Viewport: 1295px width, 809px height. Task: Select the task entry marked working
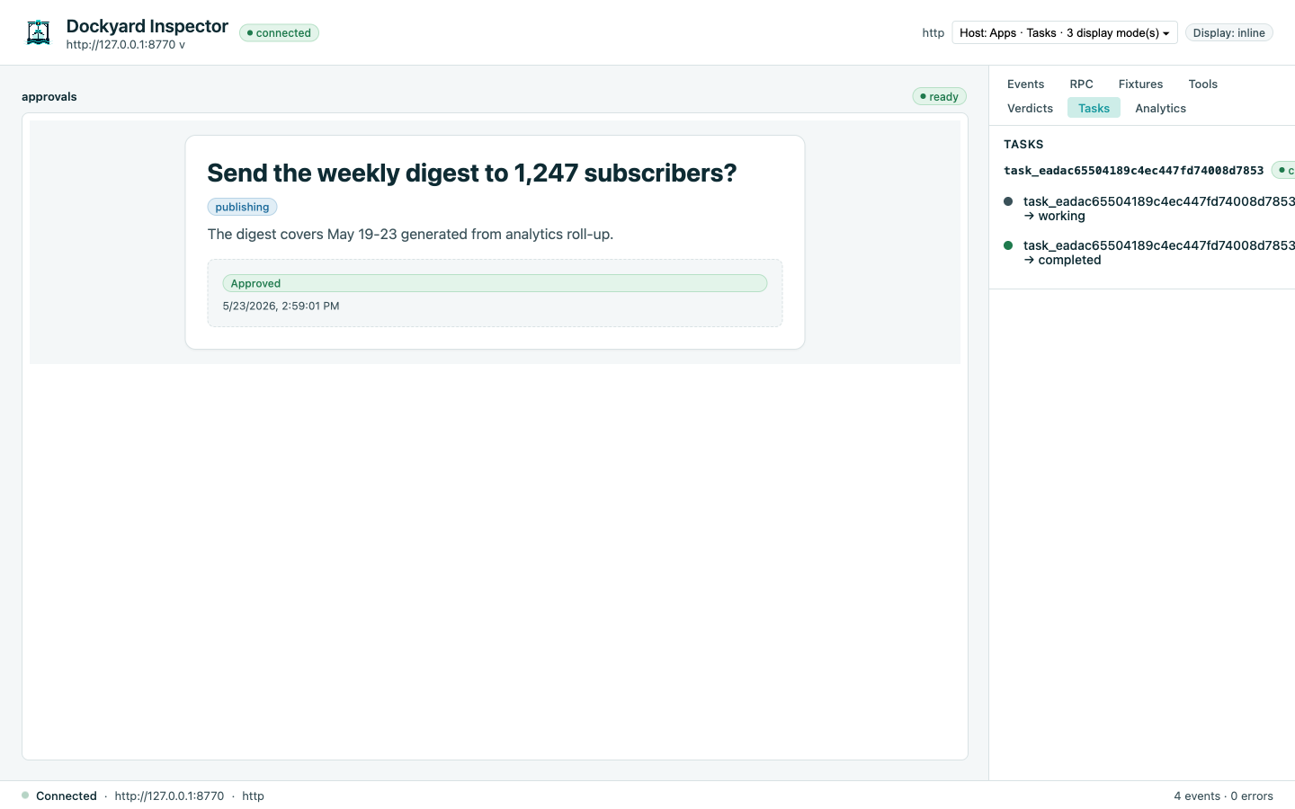[1149, 209]
